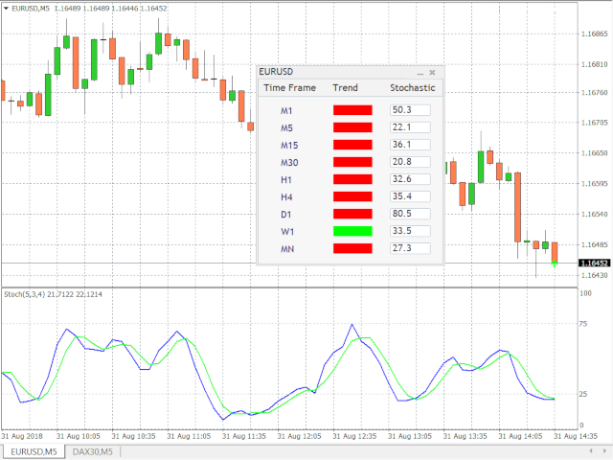
Task: Switch to the DAX30,M5 tab
Action: click(x=93, y=451)
